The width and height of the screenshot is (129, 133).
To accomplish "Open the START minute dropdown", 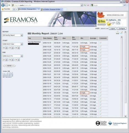I will pos(11,48).
